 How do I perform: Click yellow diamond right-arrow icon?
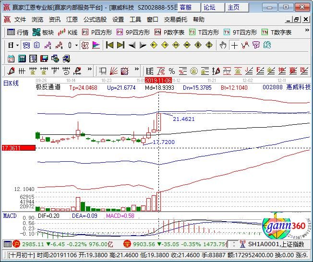(x=165, y=45)
